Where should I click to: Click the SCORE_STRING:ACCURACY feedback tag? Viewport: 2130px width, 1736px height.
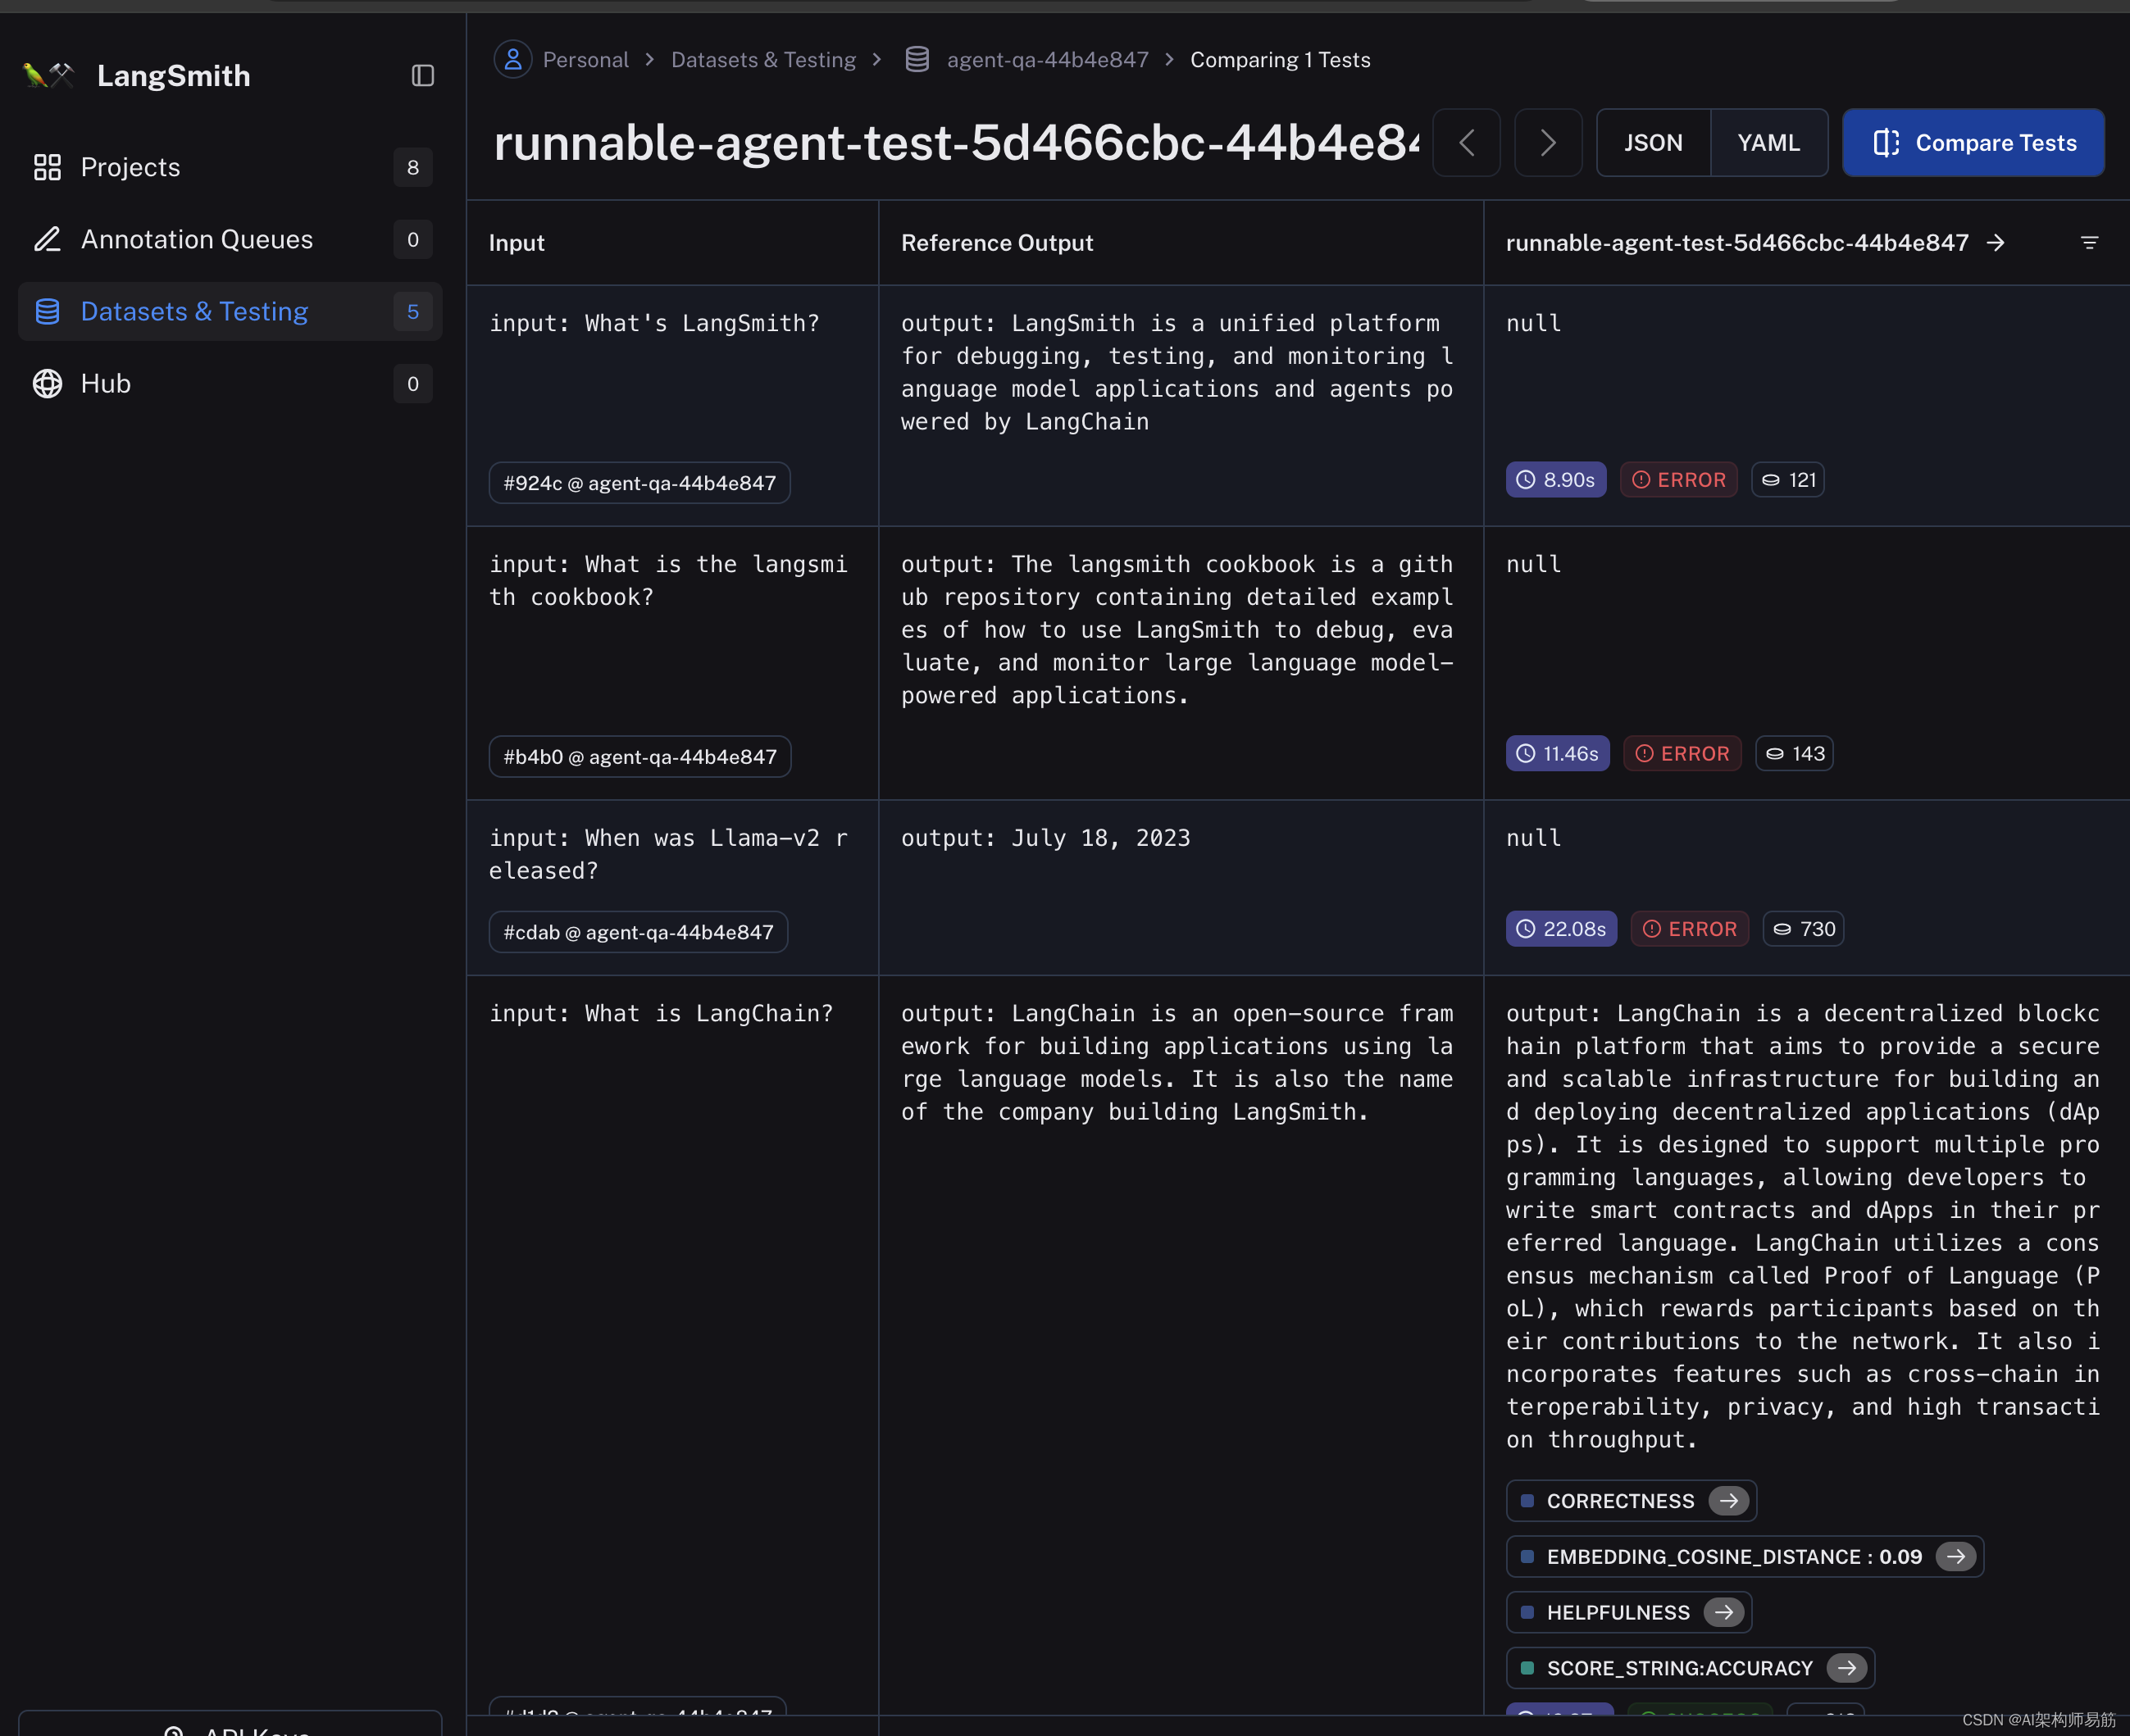(1690, 1668)
